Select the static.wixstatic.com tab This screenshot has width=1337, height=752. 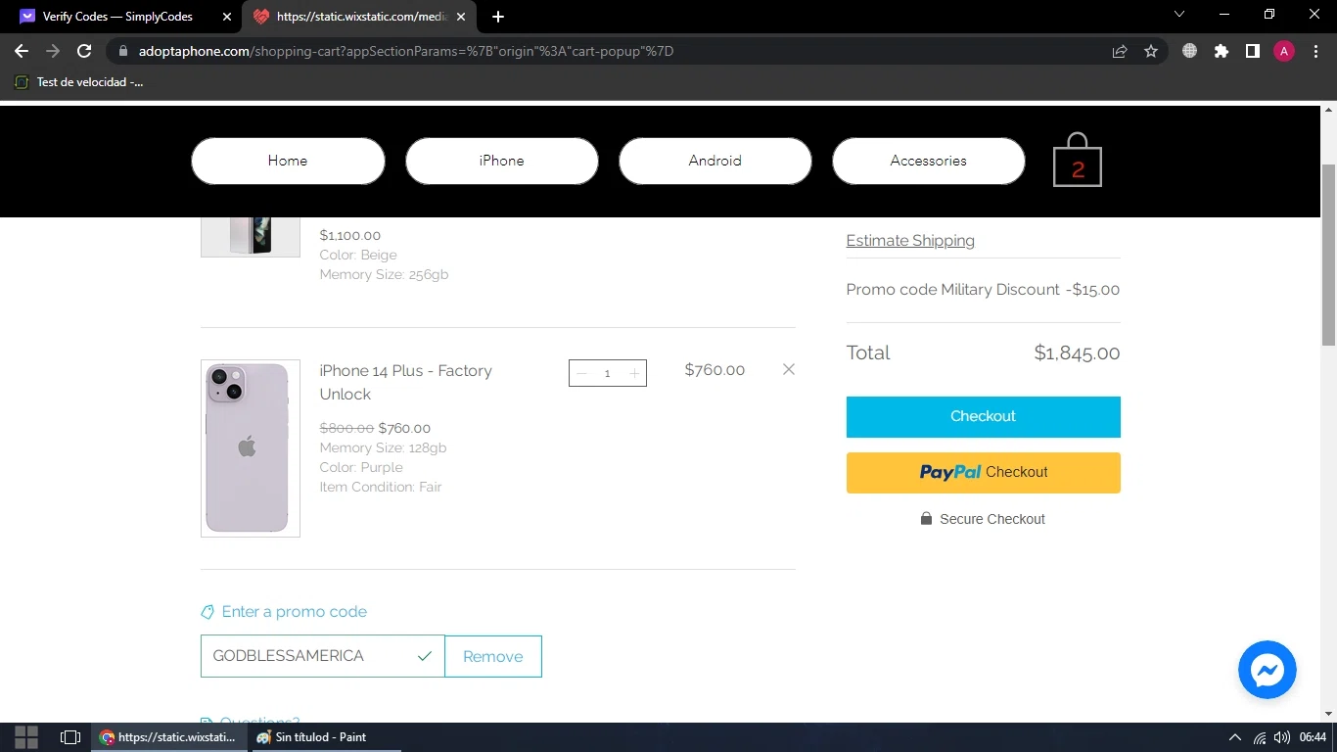tap(360, 17)
